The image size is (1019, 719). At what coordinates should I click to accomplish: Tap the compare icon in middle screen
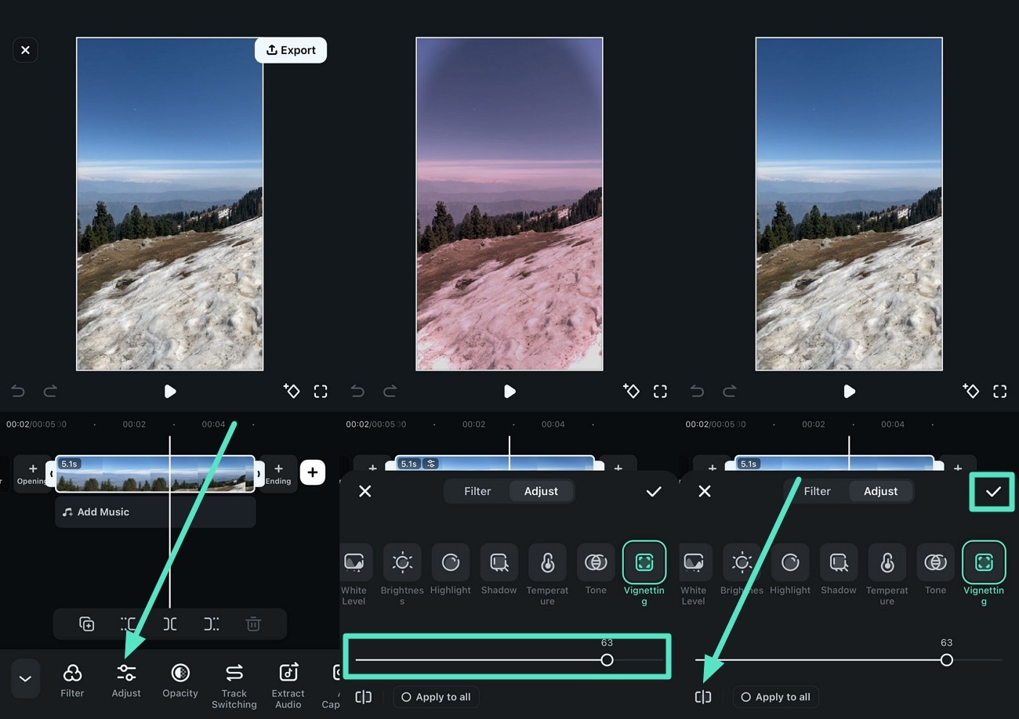click(364, 697)
